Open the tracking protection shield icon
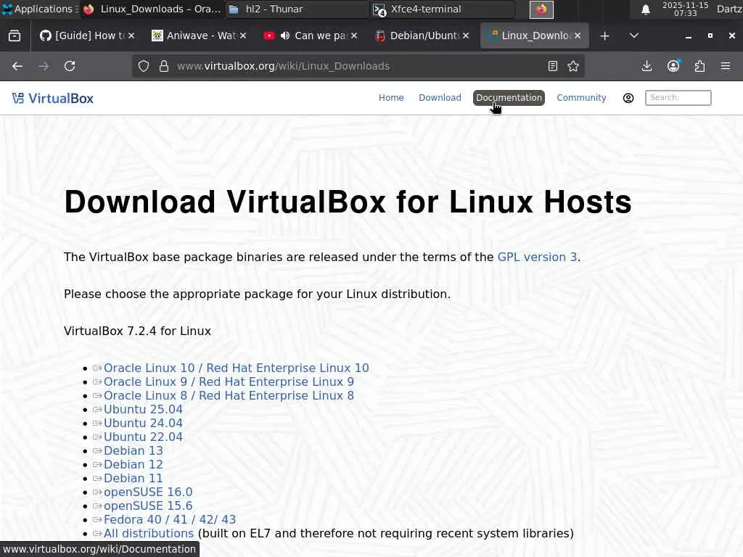743x557 pixels. coord(144,66)
